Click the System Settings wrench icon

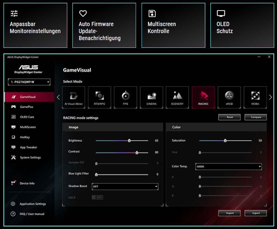tap(14, 157)
